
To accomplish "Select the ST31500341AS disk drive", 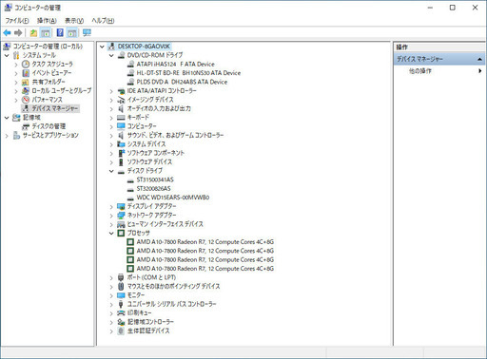I will (155, 179).
